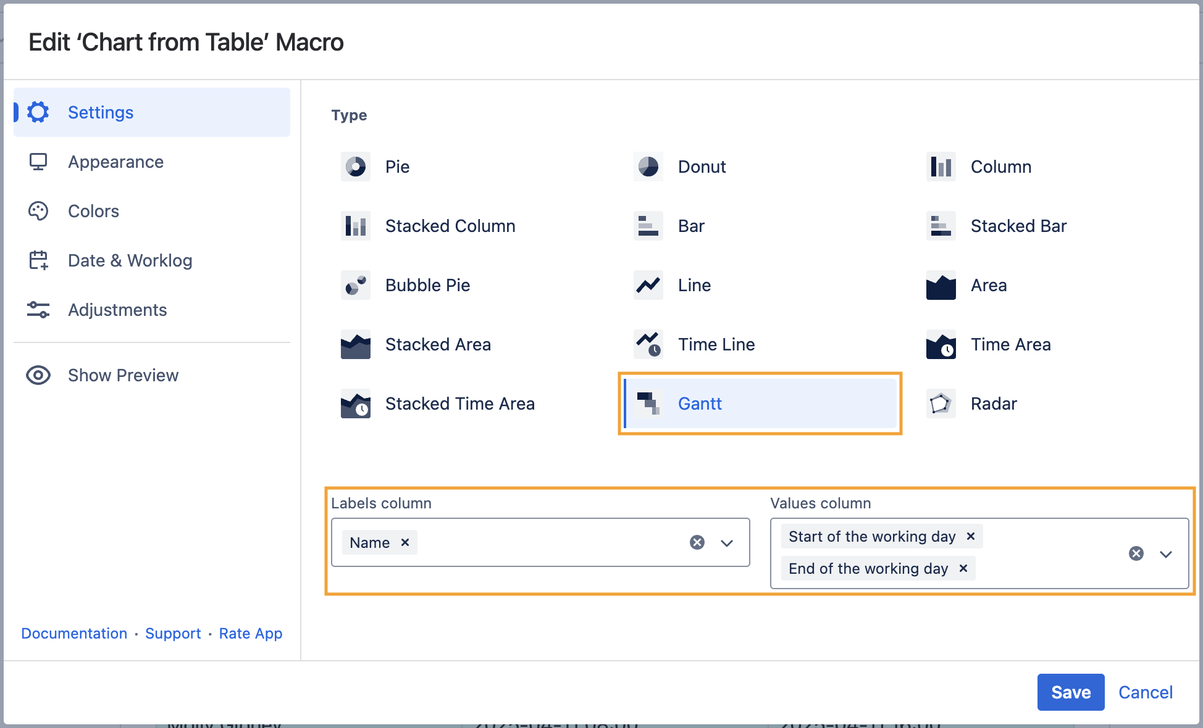Image resolution: width=1203 pixels, height=728 pixels.
Task: Choose the Donut chart icon
Action: (x=648, y=167)
